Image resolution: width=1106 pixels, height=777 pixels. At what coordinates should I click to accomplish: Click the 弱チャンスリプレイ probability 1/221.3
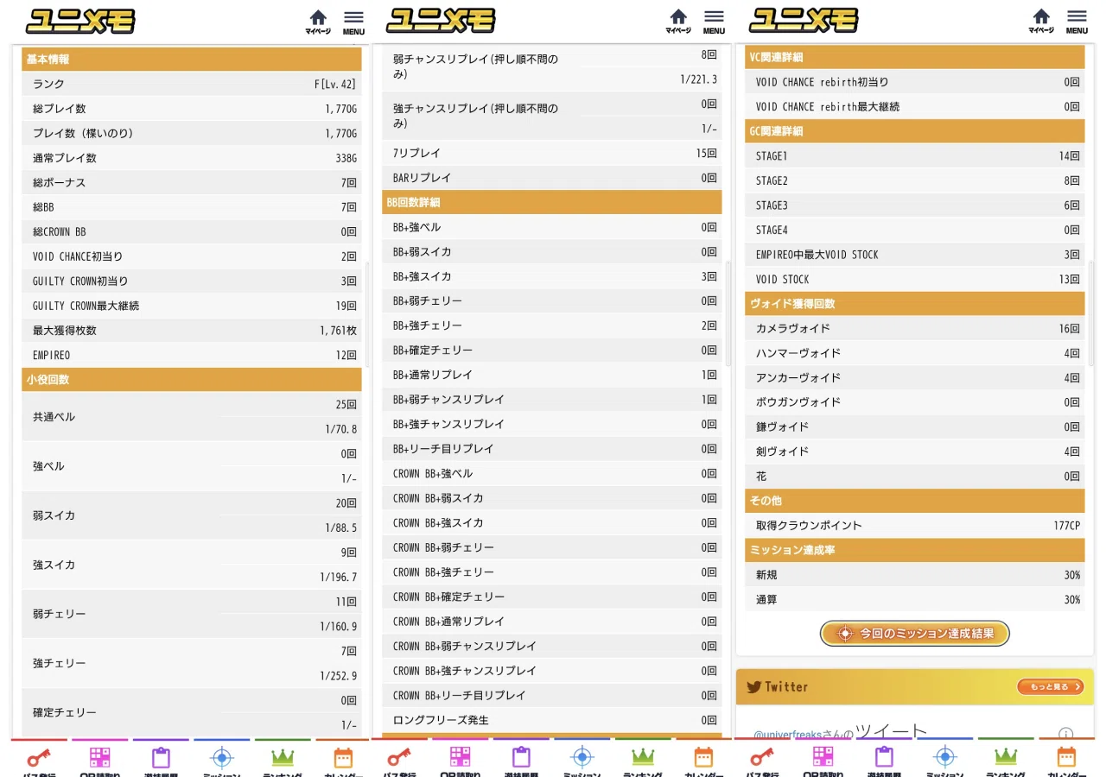698,79
